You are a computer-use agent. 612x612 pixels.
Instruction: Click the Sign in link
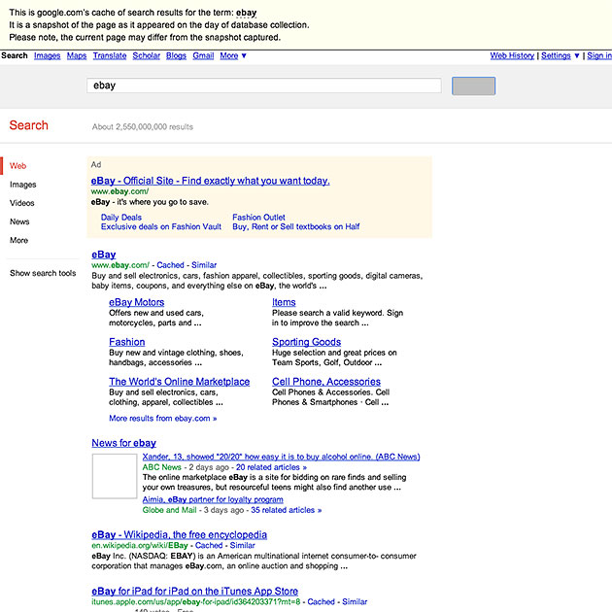click(599, 55)
